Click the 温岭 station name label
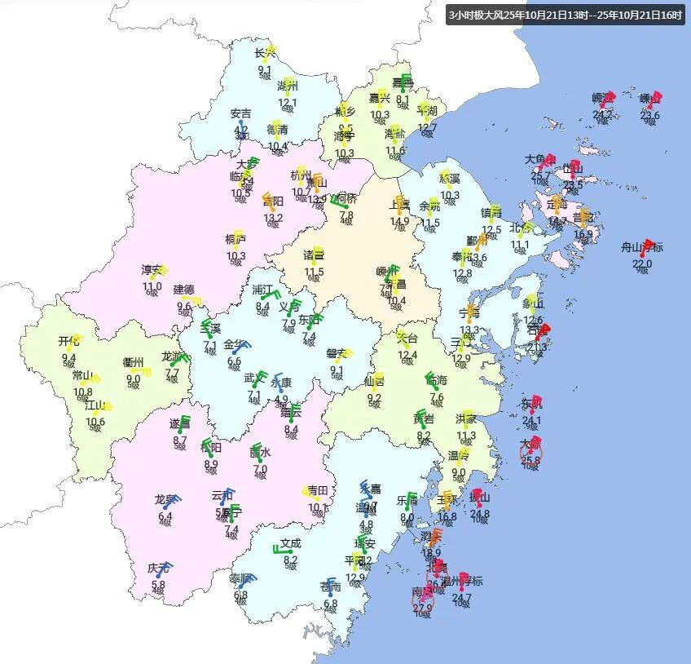The width and height of the screenshot is (691, 664). click(x=459, y=455)
